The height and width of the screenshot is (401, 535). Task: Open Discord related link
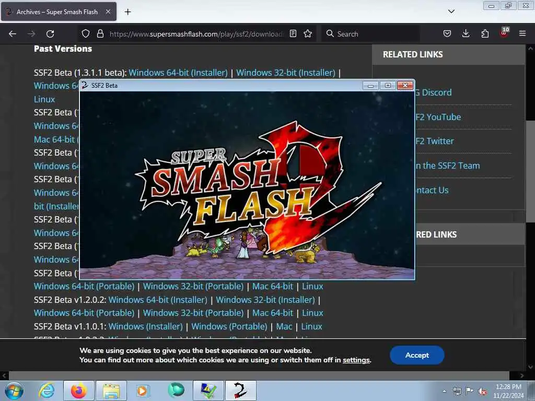434,92
